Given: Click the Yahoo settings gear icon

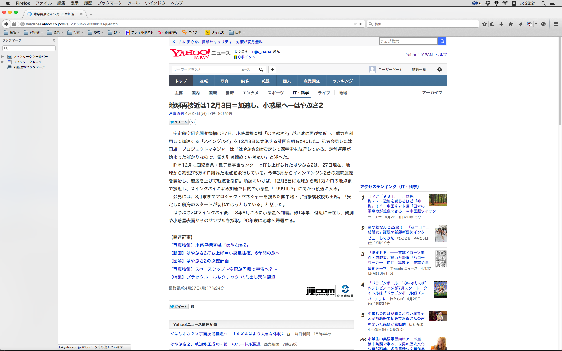Looking at the screenshot, I should pyautogui.click(x=439, y=69).
